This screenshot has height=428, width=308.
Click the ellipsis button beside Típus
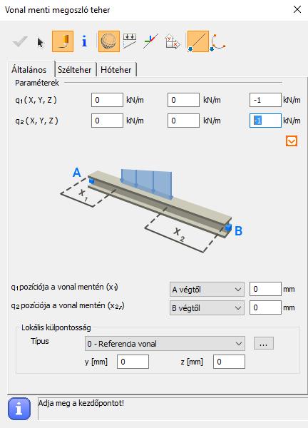pyautogui.click(x=264, y=343)
